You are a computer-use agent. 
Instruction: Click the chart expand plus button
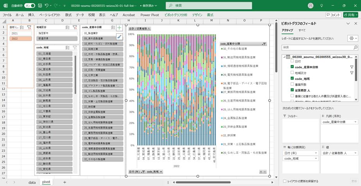261,172
